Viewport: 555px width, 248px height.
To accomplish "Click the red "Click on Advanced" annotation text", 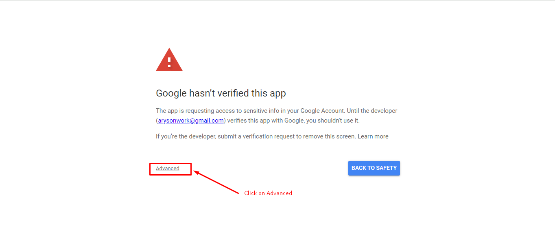I will click(x=268, y=193).
